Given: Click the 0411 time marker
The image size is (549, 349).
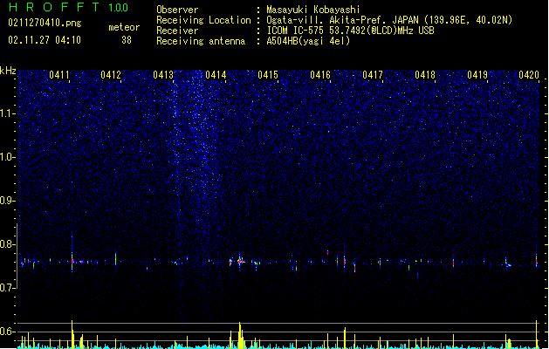Looking at the screenshot, I should tap(59, 75).
